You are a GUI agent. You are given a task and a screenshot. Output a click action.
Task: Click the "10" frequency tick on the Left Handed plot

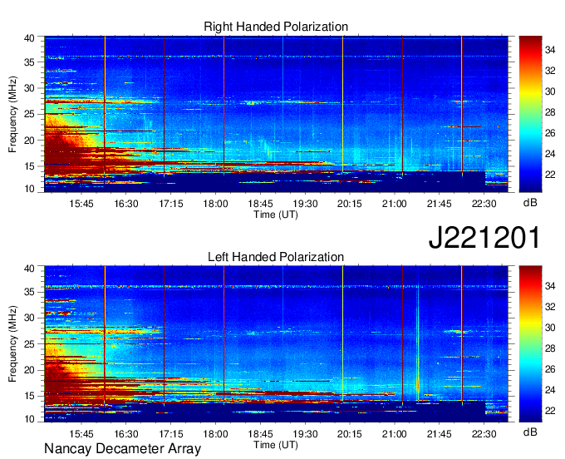pos(30,419)
